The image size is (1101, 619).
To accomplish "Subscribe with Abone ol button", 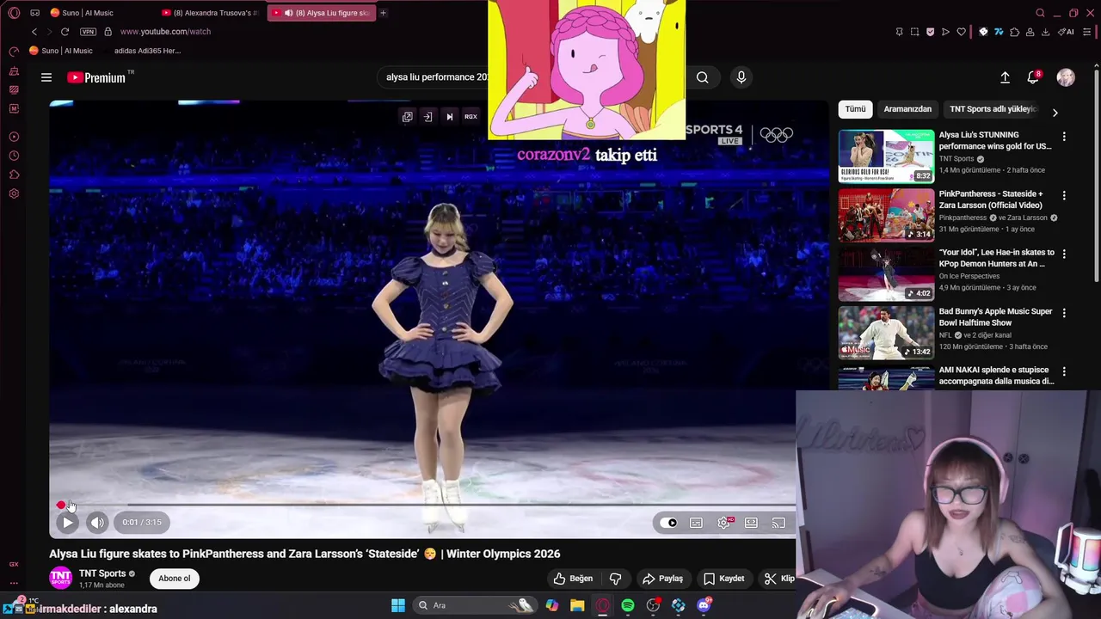I will (174, 579).
